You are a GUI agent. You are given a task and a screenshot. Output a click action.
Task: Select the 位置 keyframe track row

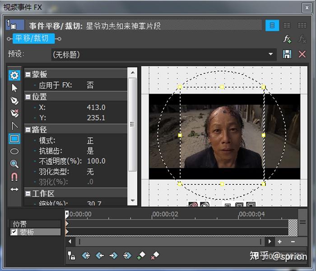click(35, 224)
